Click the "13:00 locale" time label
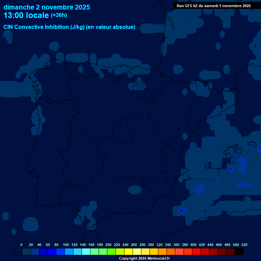The height and width of the screenshot is (261, 261). tap(26, 15)
